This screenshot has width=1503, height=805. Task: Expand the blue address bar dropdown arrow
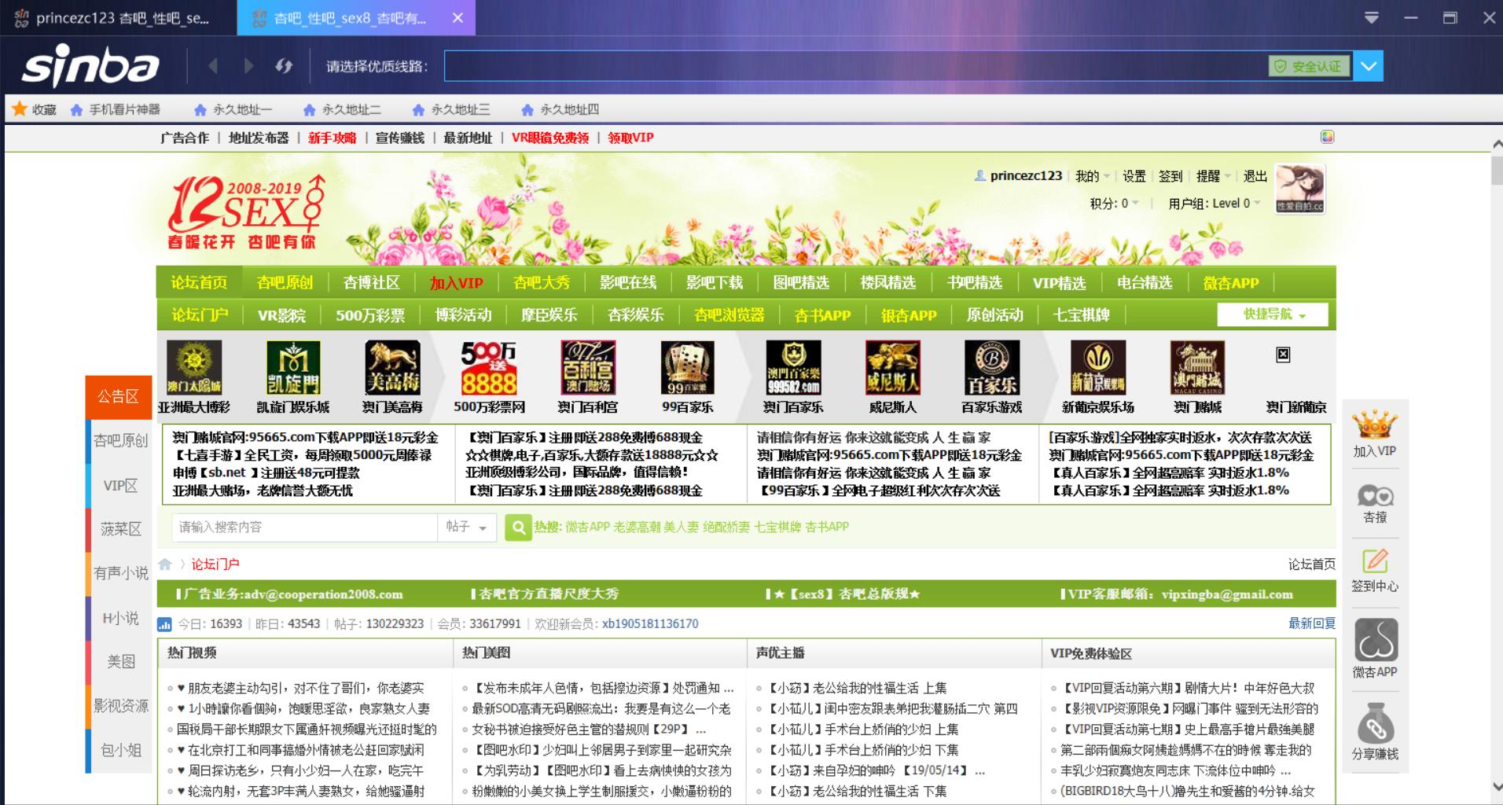click(1369, 66)
